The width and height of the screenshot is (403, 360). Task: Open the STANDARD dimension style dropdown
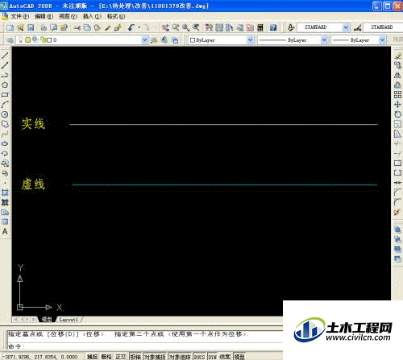click(384, 27)
